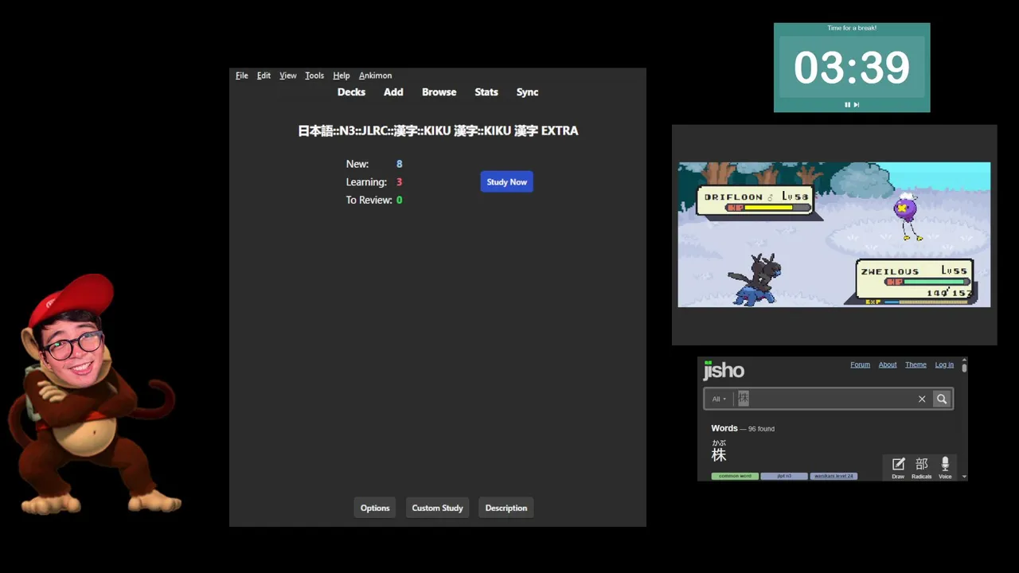1019x573 pixels.
Task: Click the Drifloon enemy sprite
Action: (907, 216)
